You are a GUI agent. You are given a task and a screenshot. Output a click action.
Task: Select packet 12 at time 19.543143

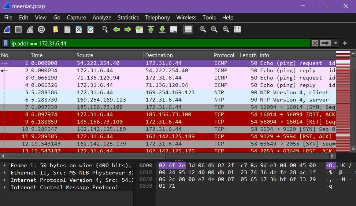tap(168, 144)
